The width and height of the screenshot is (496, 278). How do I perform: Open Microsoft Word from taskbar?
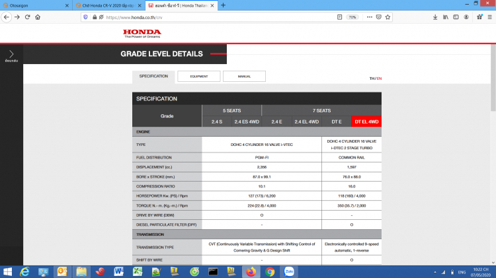(119, 271)
